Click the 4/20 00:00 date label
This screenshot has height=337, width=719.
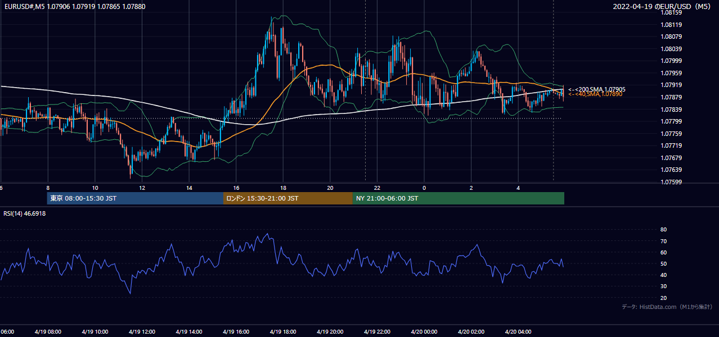tap(424, 332)
